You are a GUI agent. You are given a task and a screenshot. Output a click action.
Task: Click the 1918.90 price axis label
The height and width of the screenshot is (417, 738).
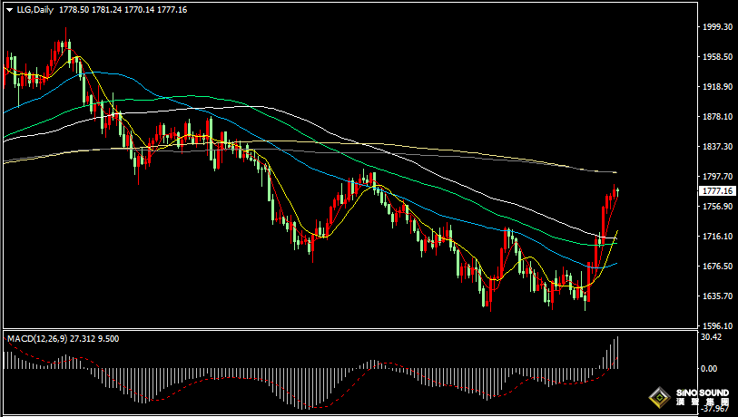pyautogui.click(x=717, y=87)
